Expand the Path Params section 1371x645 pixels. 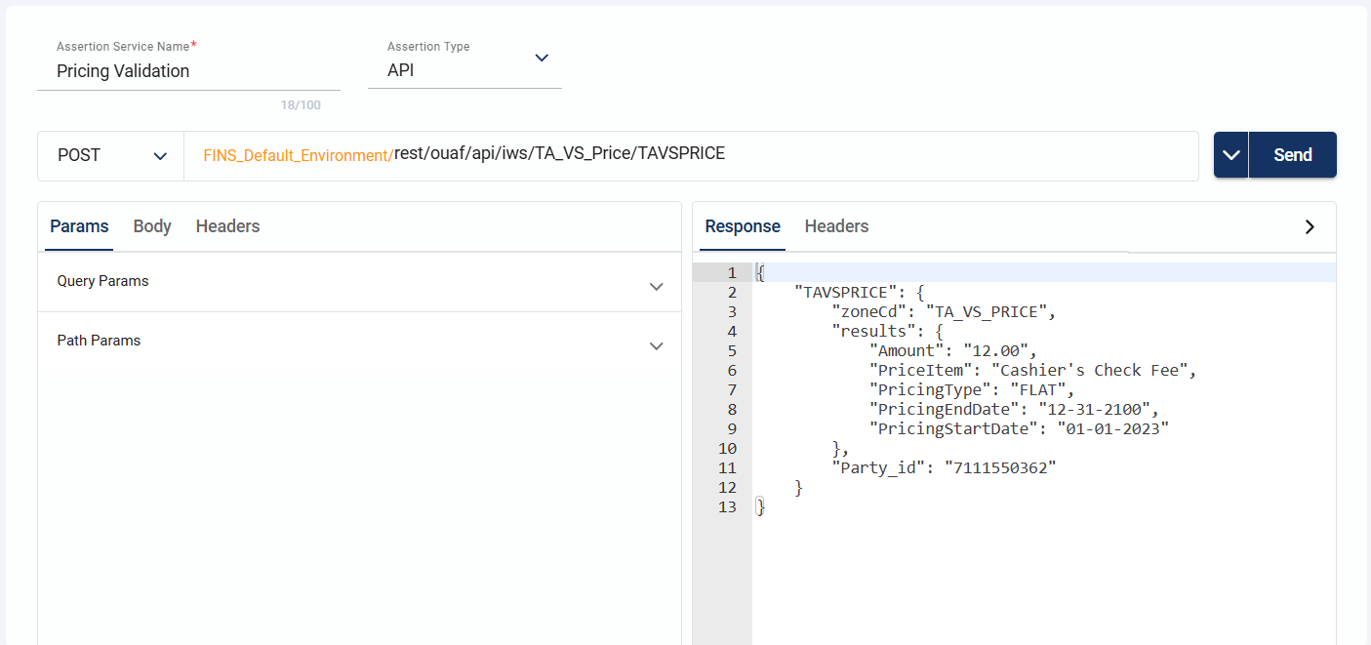(x=656, y=345)
